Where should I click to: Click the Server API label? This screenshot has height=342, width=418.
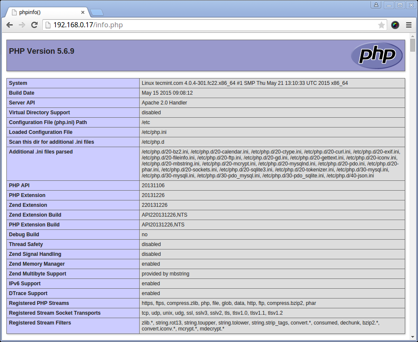(22, 103)
